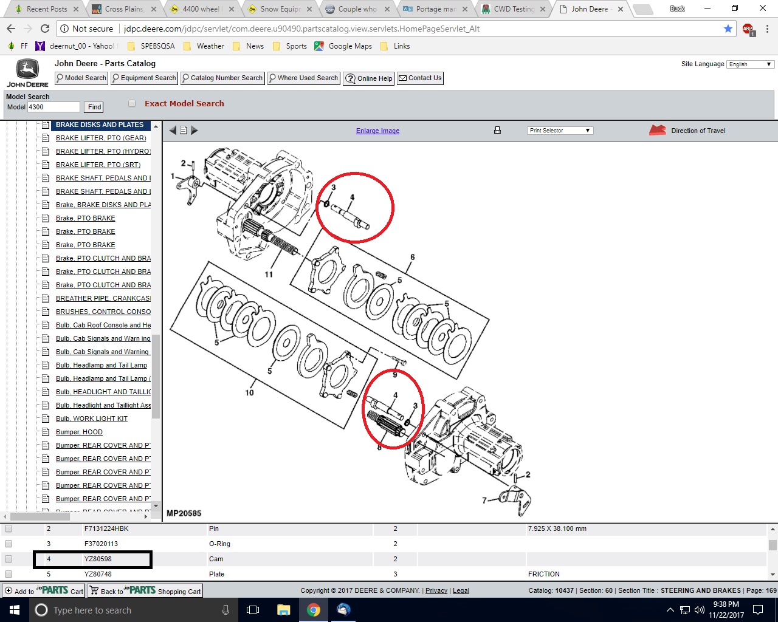Click tree list vertical scrollbar thumb

[x=156, y=376]
